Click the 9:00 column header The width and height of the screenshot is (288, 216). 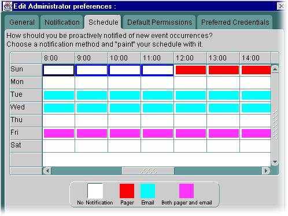click(x=92, y=58)
